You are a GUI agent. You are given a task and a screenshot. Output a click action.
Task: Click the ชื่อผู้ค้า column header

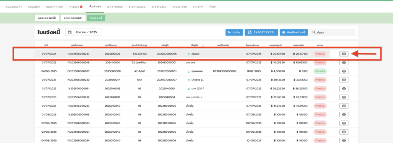(x=195, y=45)
